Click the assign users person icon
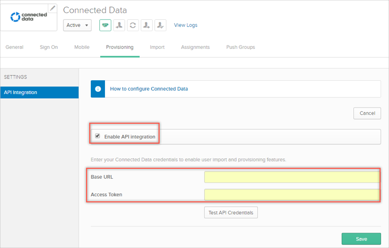Viewport: 389px width, 248px height. 119,25
